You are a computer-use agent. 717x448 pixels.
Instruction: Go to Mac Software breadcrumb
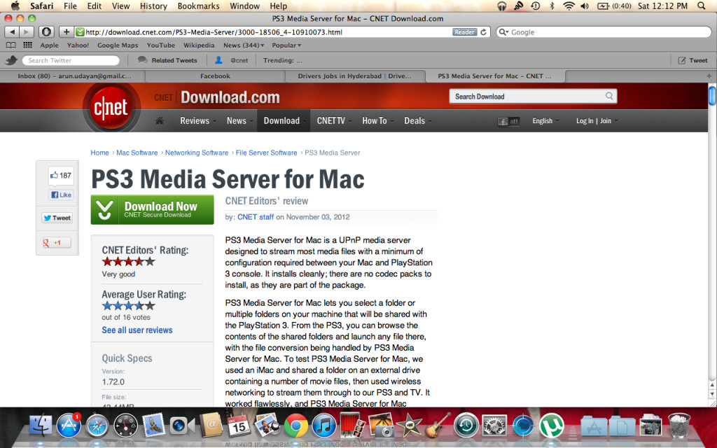(x=137, y=153)
